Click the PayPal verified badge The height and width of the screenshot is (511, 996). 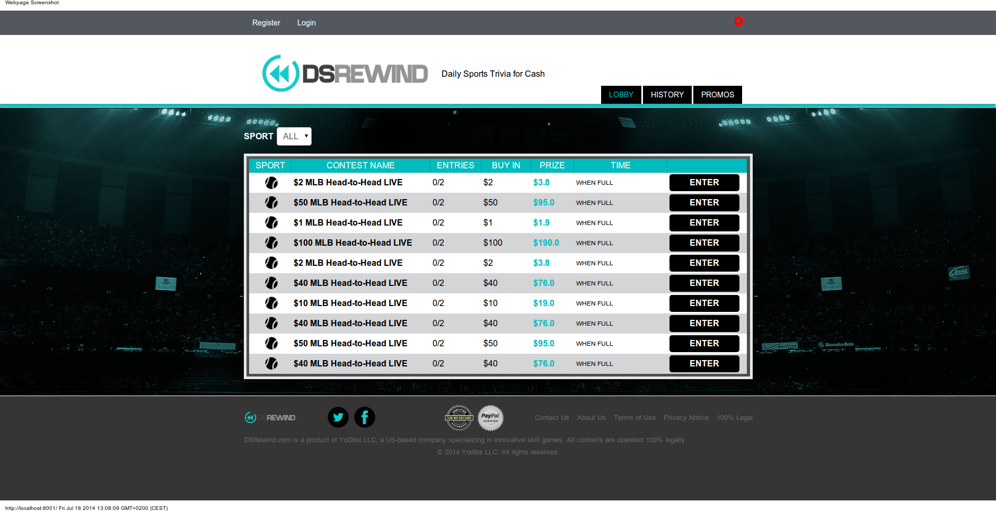pos(490,418)
